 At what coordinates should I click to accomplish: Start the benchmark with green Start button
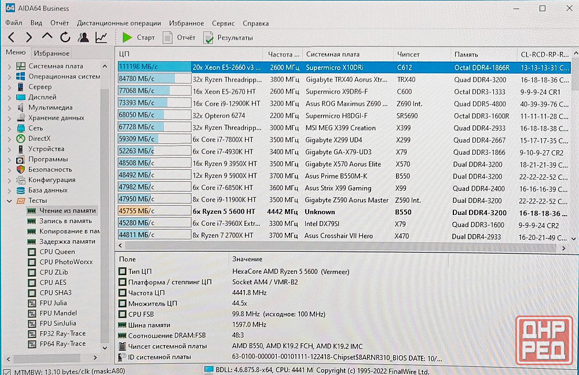(138, 38)
